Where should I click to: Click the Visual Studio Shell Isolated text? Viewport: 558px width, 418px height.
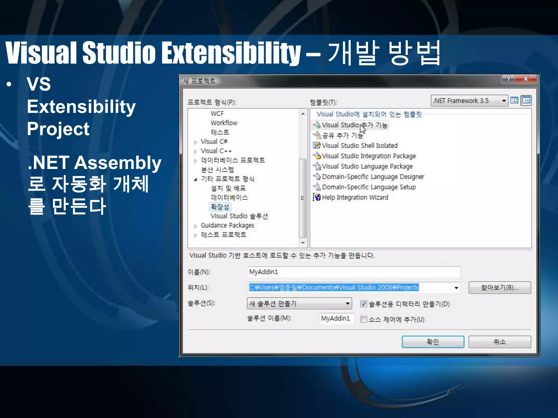[360, 146]
